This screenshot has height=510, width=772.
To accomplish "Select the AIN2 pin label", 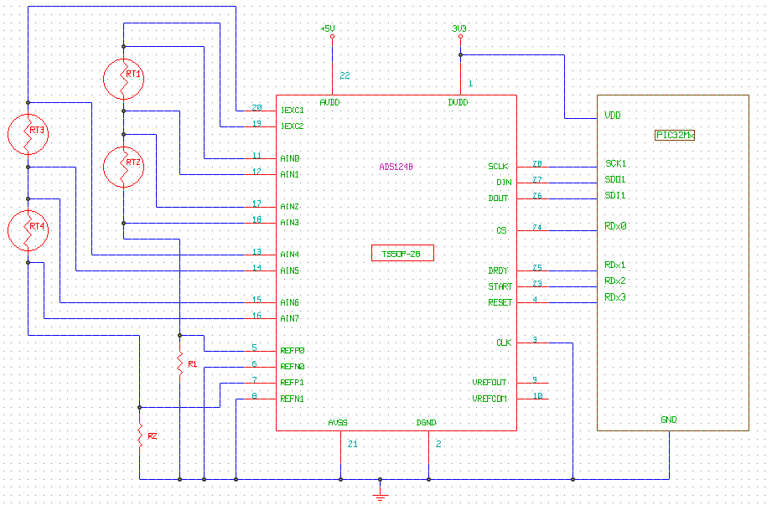I will click(x=290, y=207).
